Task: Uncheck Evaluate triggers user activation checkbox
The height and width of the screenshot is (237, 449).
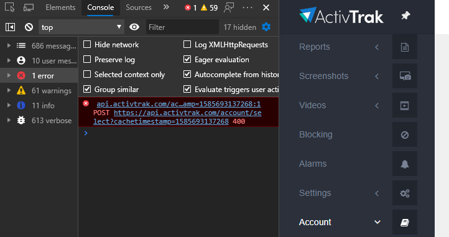Action: pos(187,89)
